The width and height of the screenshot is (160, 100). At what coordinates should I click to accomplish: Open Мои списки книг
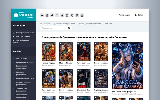23,36
